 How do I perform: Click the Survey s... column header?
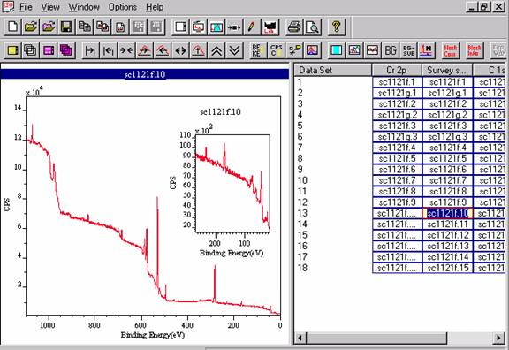(447, 70)
